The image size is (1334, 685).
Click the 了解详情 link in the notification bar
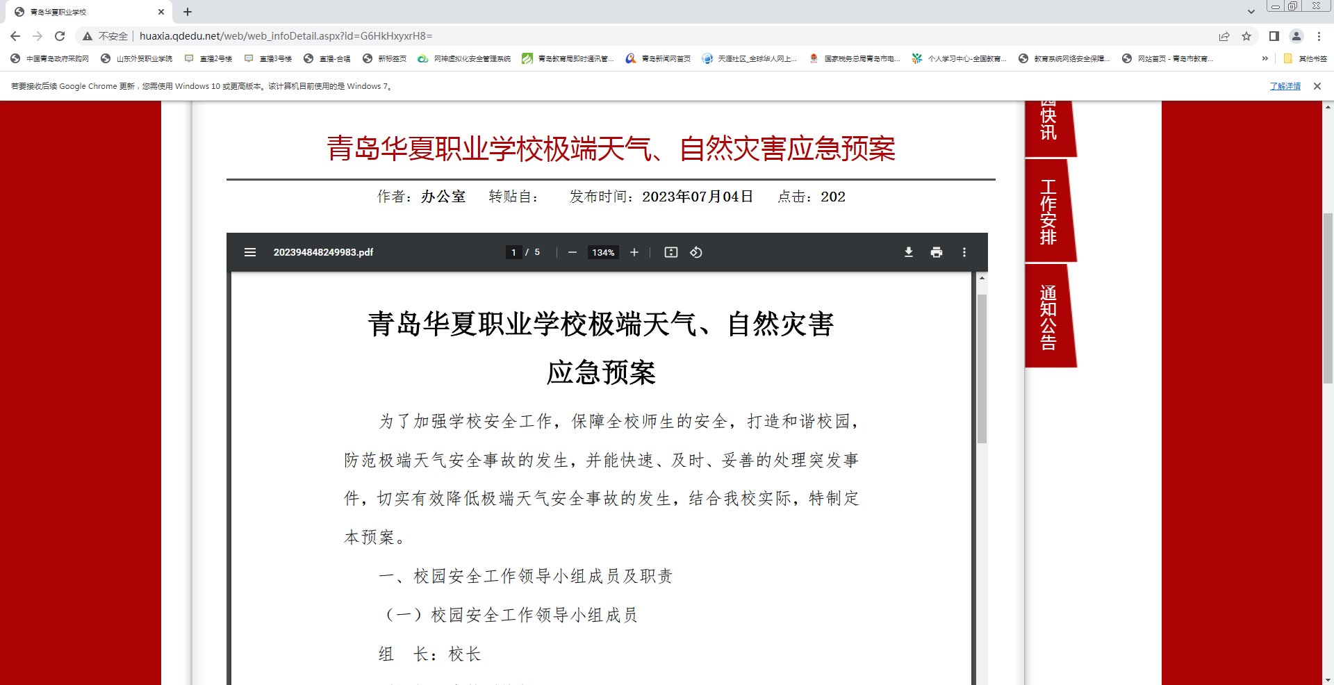[1285, 86]
